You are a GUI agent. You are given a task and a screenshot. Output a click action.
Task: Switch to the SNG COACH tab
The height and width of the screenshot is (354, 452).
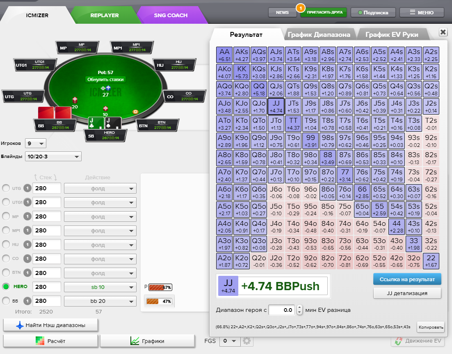point(171,15)
